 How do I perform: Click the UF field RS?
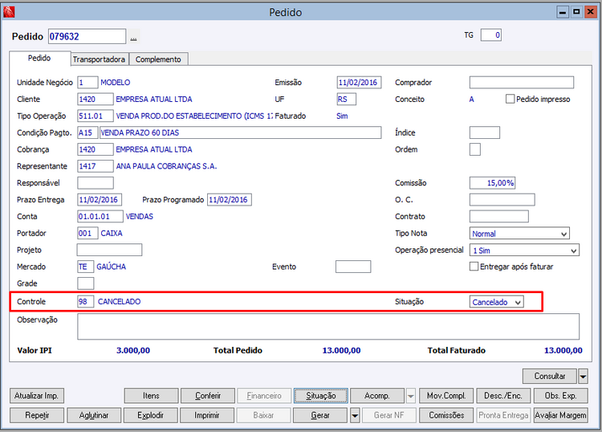pyautogui.click(x=346, y=99)
